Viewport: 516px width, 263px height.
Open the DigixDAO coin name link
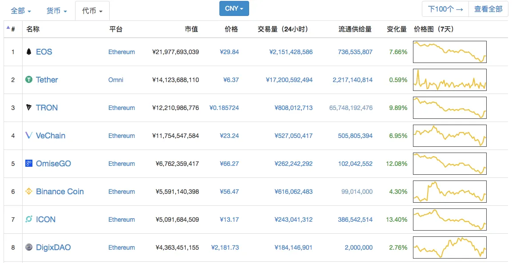pyautogui.click(x=53, y=247)
